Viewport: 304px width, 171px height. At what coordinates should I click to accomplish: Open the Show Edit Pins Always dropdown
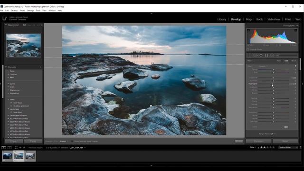(64, 142)
